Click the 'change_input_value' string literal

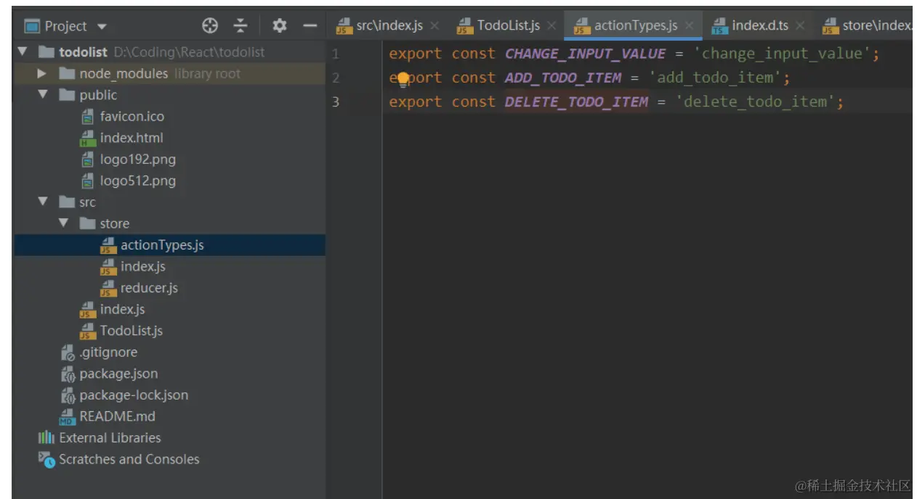point(782,54)
